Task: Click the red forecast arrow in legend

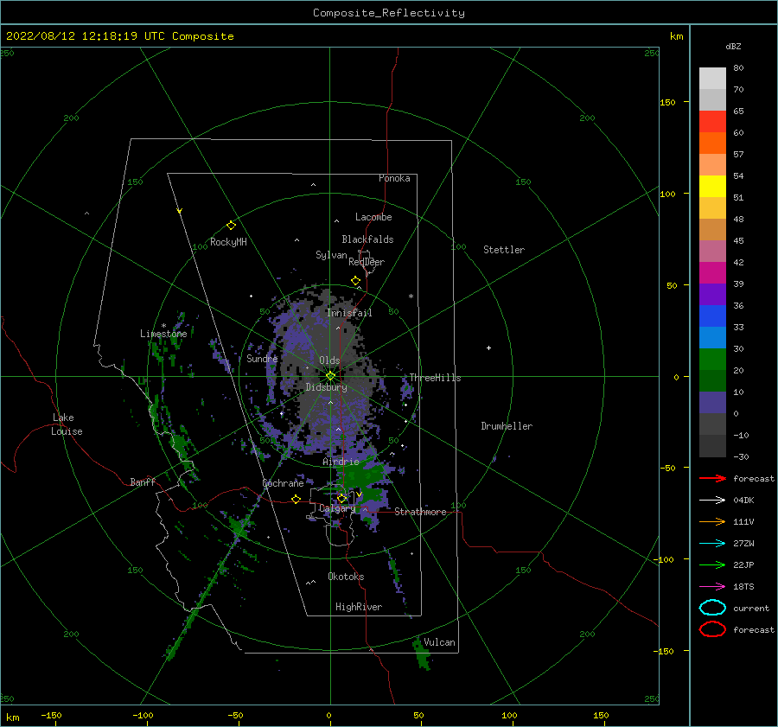Action: click(x=712, y=478)
